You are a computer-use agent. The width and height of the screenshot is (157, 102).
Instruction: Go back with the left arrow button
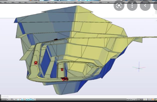[x=145, y=5]
